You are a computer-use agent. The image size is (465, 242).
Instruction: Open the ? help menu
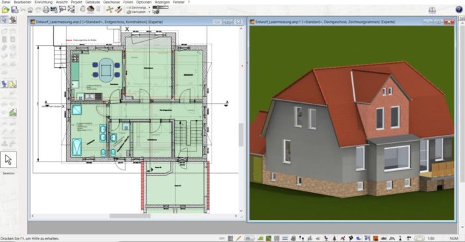click(189, 2)
